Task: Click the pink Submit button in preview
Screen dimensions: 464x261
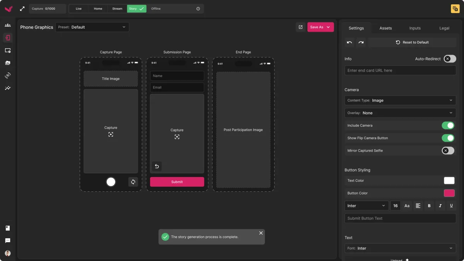Action: tap(177, 182)
